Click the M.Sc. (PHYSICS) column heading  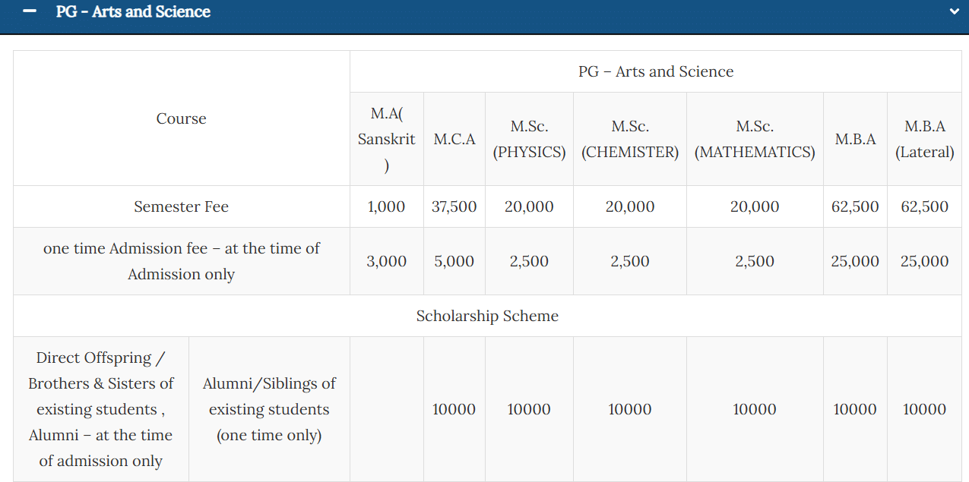[x=529, y=139]
